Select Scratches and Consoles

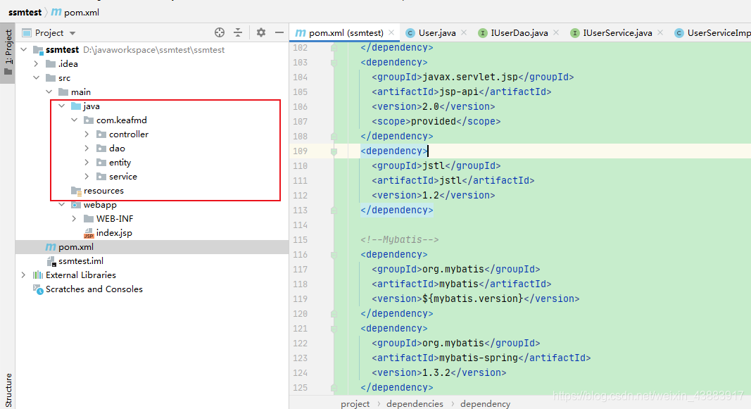94,289
